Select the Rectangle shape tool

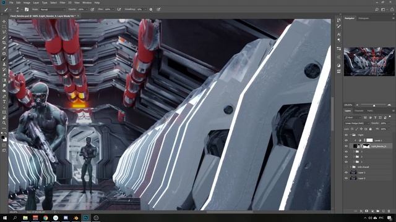click(4, 112)
